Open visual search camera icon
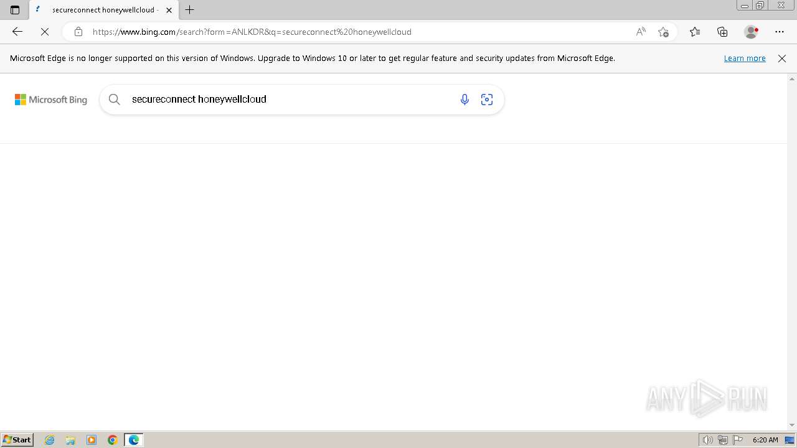The height and width of the screenshot is (448, 797). (x=487, y=100)
